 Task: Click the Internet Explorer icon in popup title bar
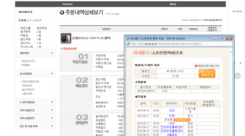(128, 38)
